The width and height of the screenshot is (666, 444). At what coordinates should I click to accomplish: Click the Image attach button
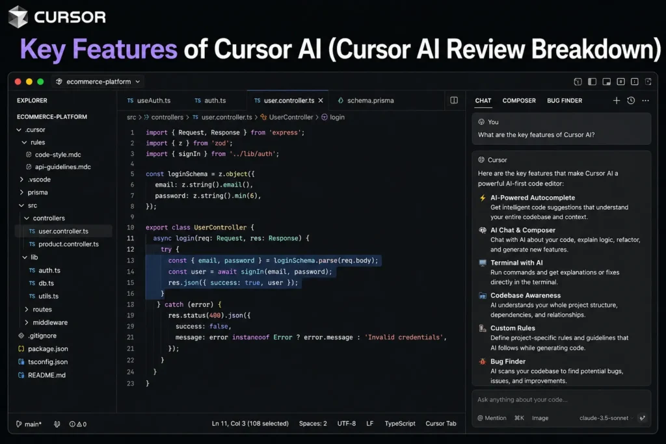pos(540,418)
